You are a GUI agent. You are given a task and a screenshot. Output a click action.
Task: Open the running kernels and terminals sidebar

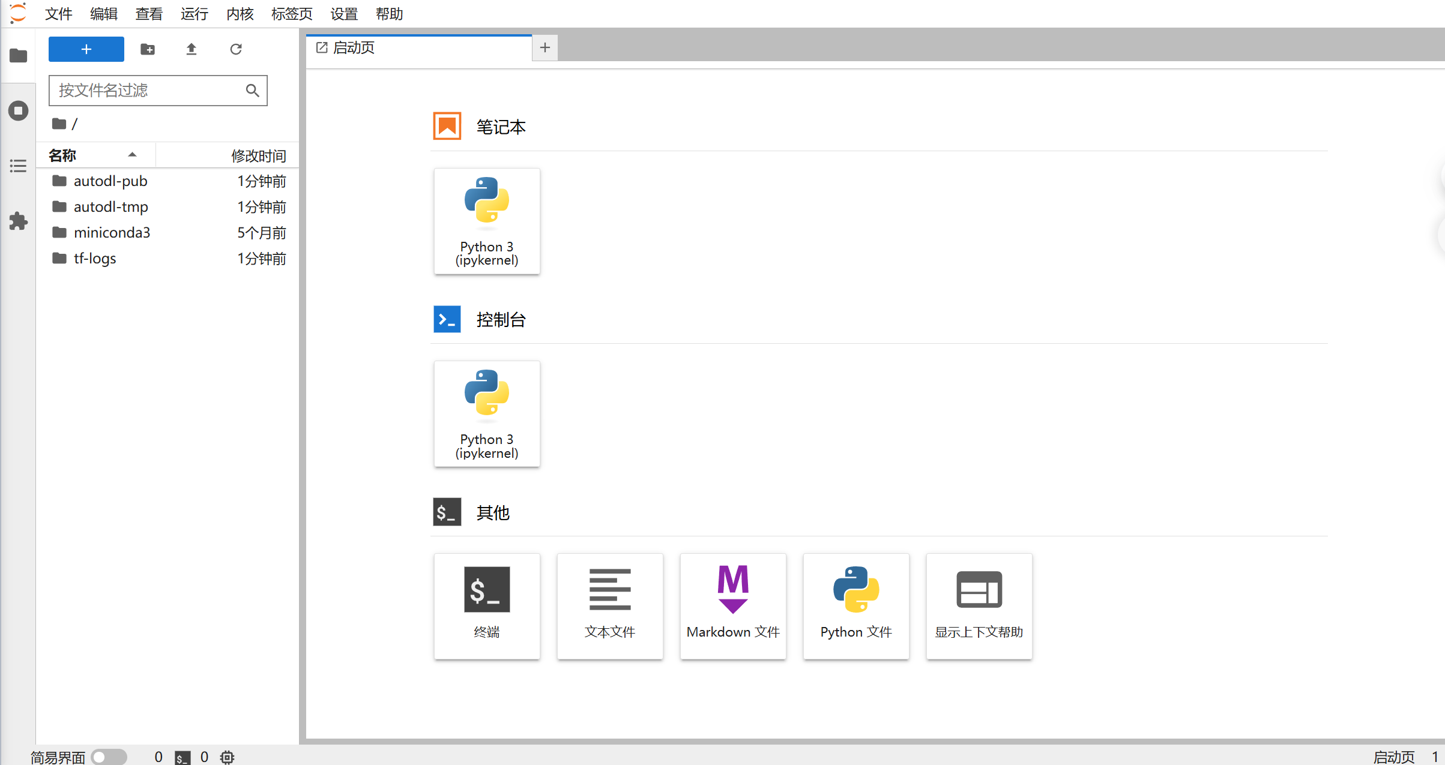tap(18, 111)
